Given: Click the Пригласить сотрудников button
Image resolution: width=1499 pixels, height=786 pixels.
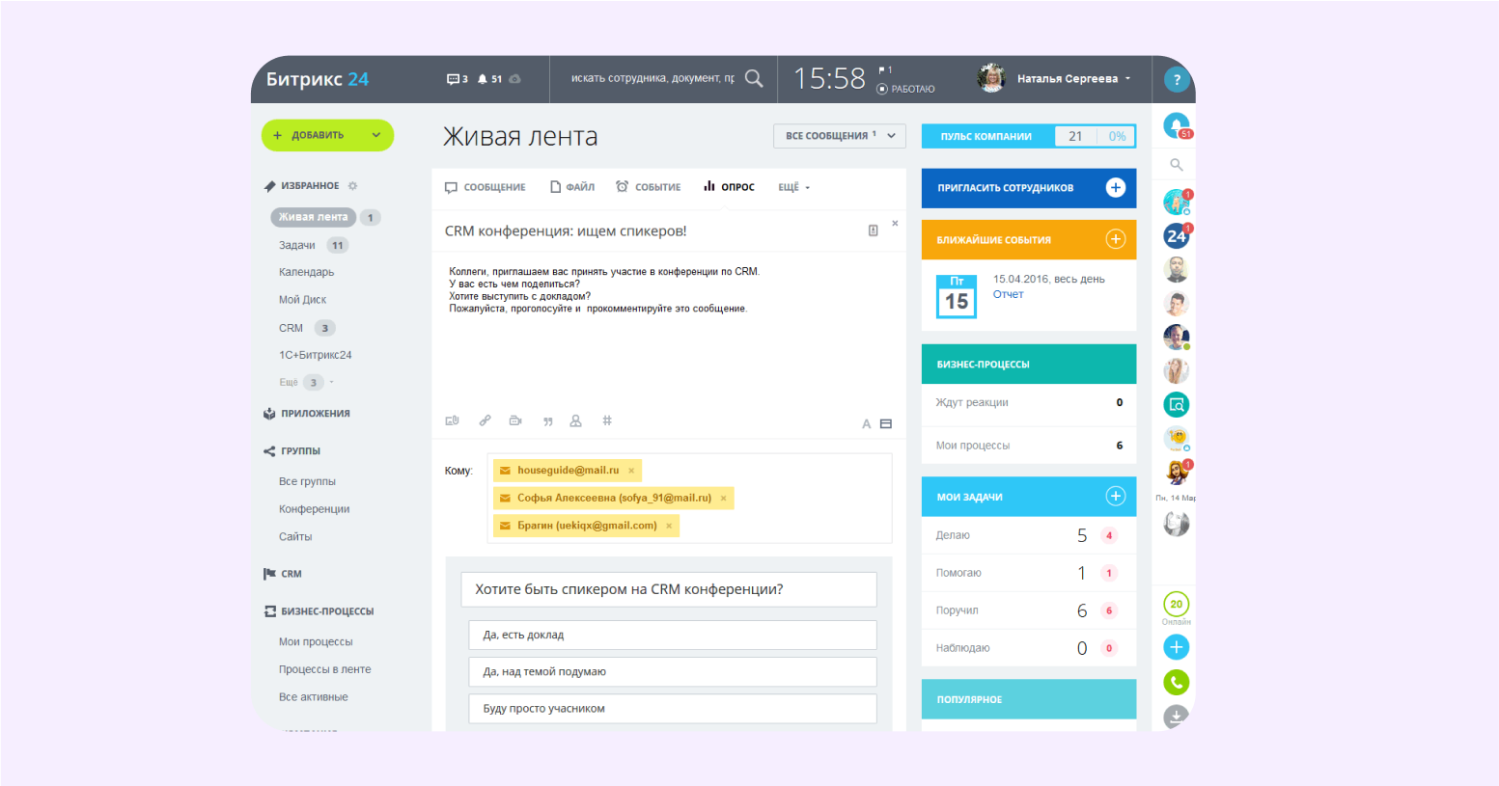Looking at the screenshot, I should click(x=1029, y=188).
